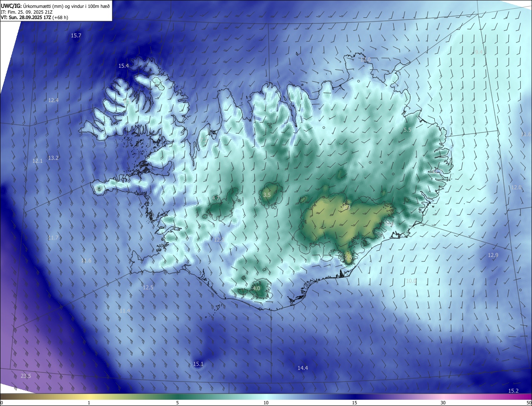Click the 12.1 value label
The height and width of the screenshot is (406, 532).
[37, 161]
